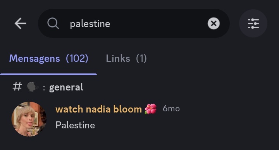Screen dimensions: 279x150
Task: Click the colon separator in channel name
Action: (x=44, y=88)
